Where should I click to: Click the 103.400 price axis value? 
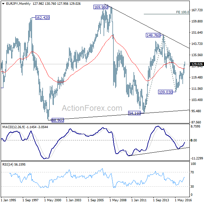(x=197, y=100)
